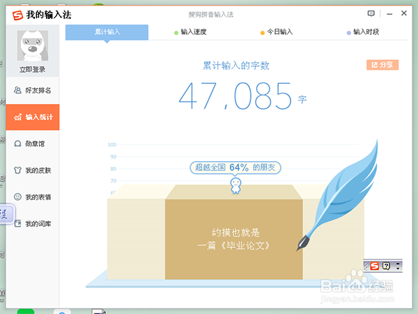Screen dimensions: 418x314
Task: Click the 分享 share button
Action: point(382,65)
